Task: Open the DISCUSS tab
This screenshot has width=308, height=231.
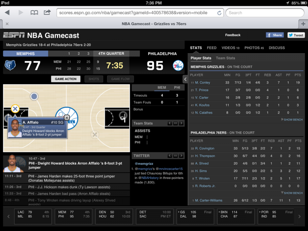Action: coord(277,48)
